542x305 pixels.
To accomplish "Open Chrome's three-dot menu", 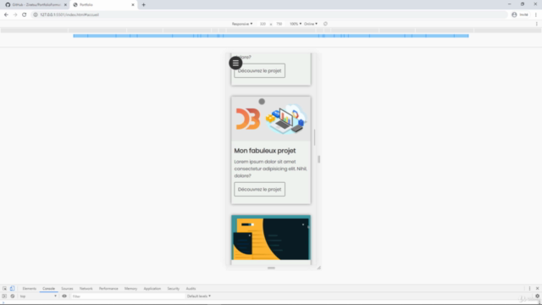I will coord(536,14).
